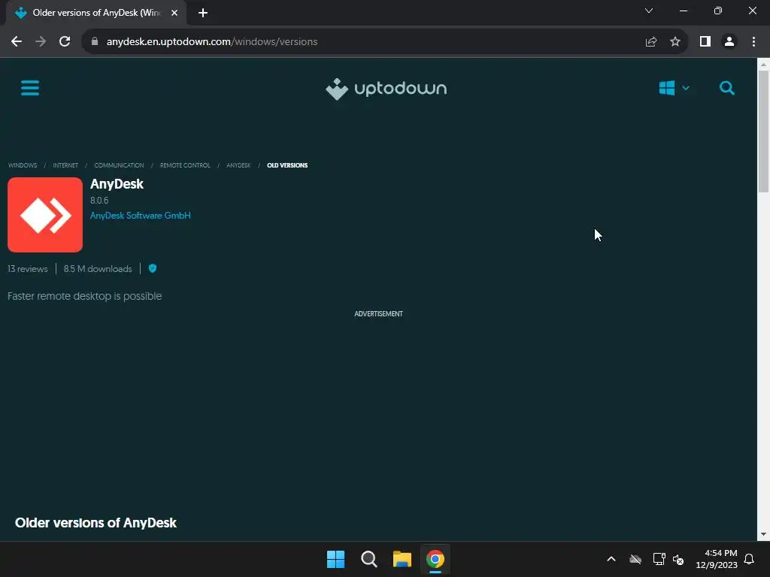Open the ANYDESK breadcrumb link

[x=238, y=165]
